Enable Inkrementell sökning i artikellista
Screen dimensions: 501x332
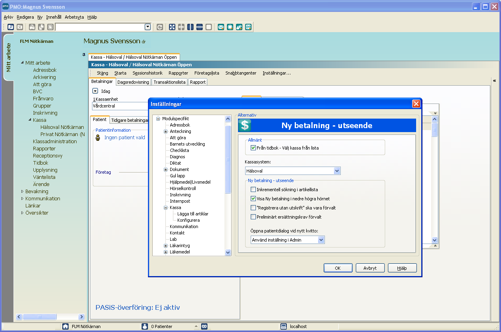coord(253,190)
